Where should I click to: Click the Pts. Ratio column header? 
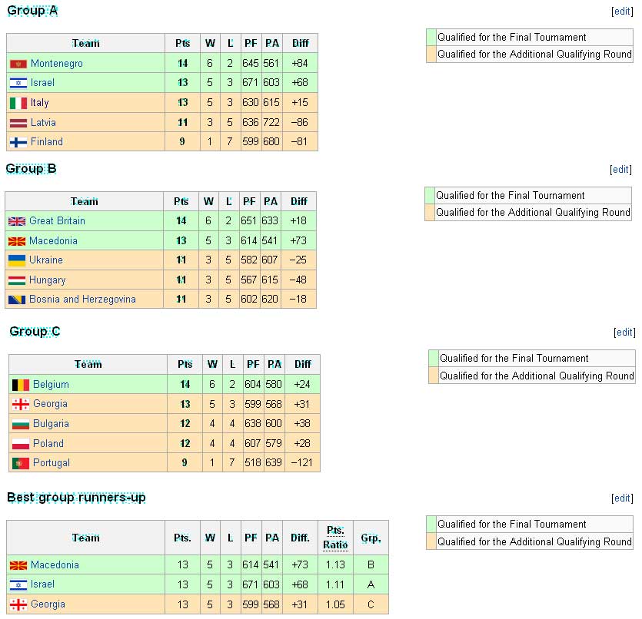(x=335, y=538)
